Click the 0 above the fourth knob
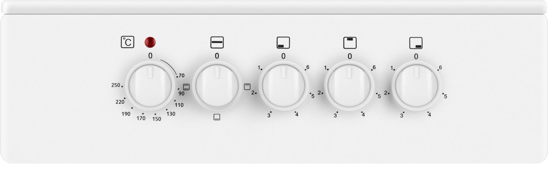Viewport: 548px width, 188px height. (350, 56)
